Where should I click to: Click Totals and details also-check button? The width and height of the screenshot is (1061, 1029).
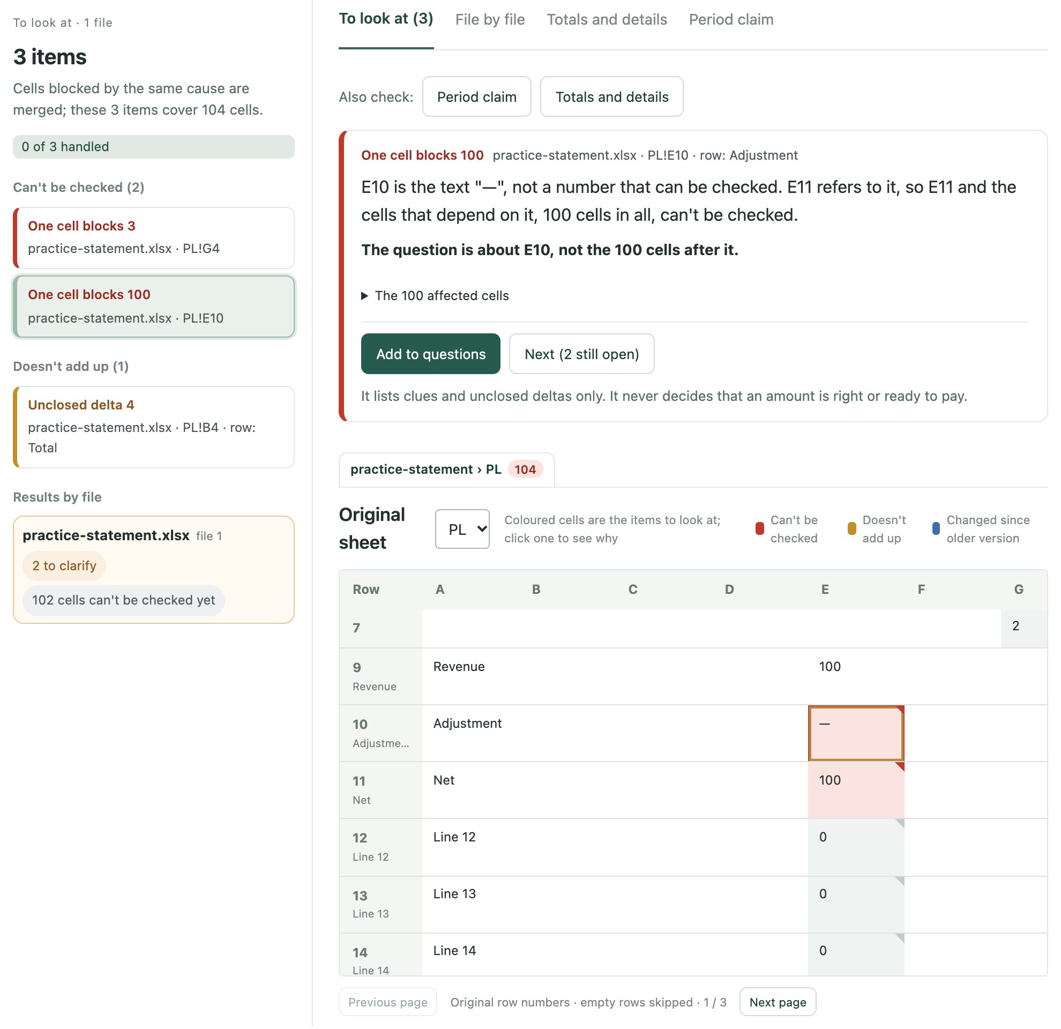click(613, 97)
